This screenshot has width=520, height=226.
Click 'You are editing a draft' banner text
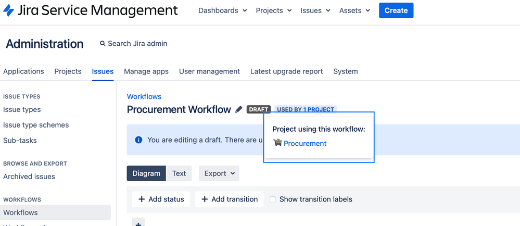206,140
